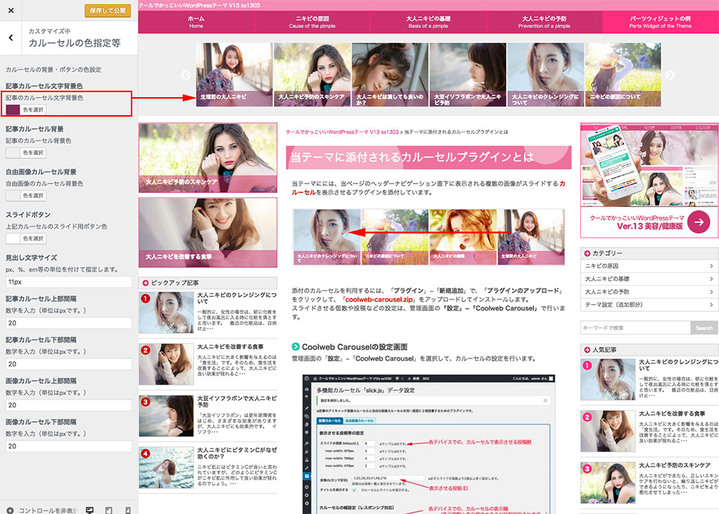Click the 当テーマに添付されるカルーセルプラグインとは title

click(412, 158)
